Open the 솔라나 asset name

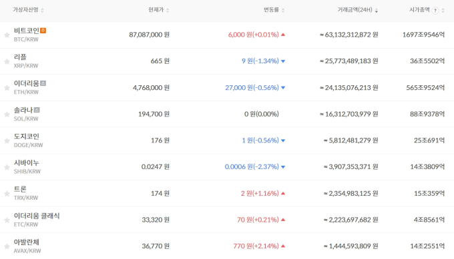click(x=23, y=110)
